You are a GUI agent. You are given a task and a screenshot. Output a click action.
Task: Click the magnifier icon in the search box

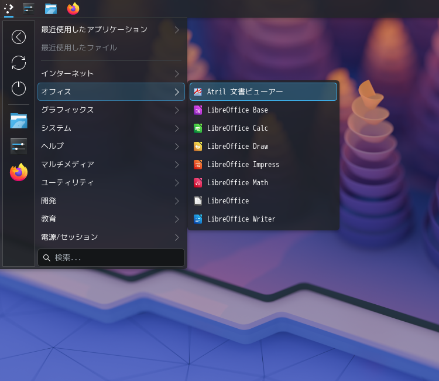pyautogui.click(x=47, y=258)
